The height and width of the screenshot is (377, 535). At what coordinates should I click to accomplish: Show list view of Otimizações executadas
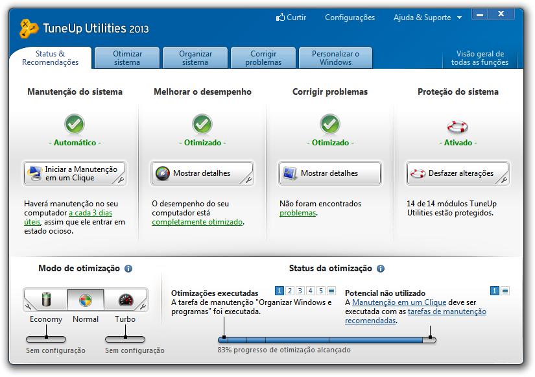[x=331, y=291]
